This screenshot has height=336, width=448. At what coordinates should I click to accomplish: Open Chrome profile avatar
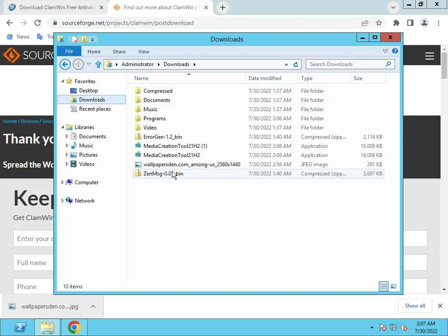click(x=424, y=23)
